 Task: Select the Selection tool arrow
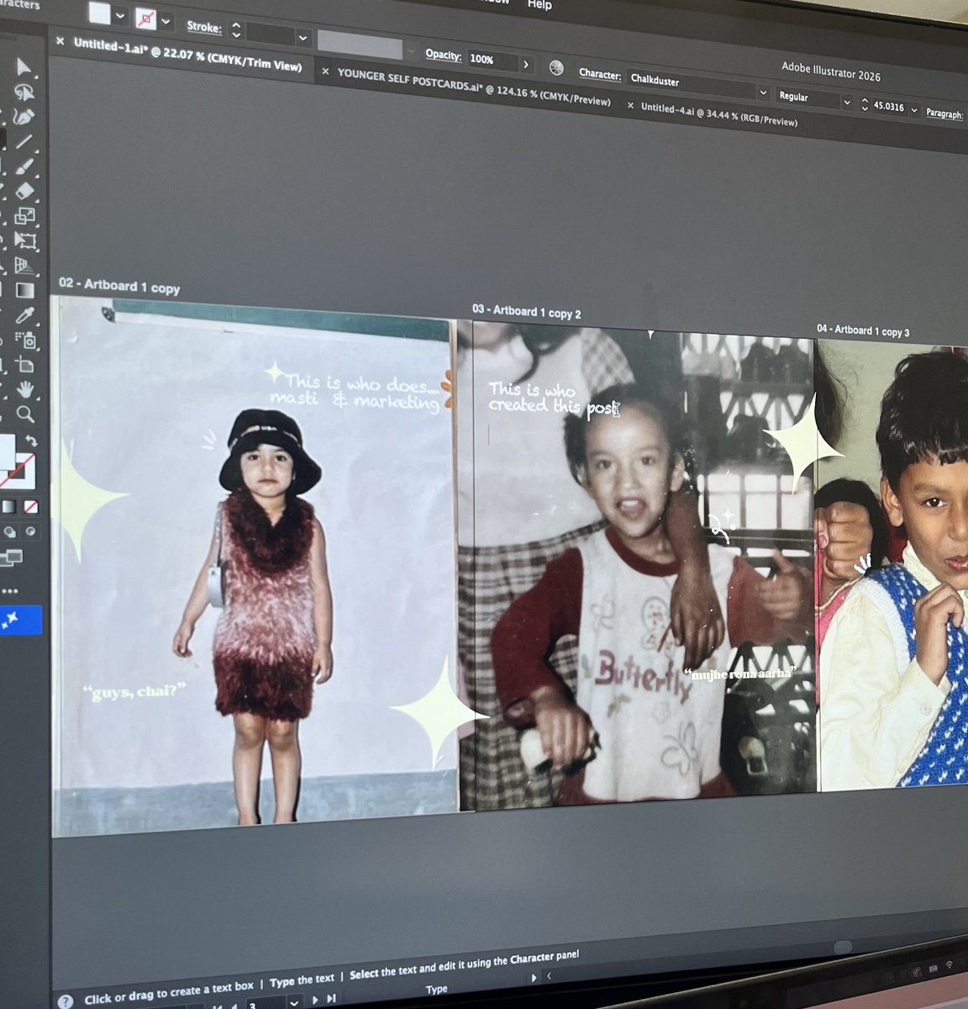coord(23,66)
